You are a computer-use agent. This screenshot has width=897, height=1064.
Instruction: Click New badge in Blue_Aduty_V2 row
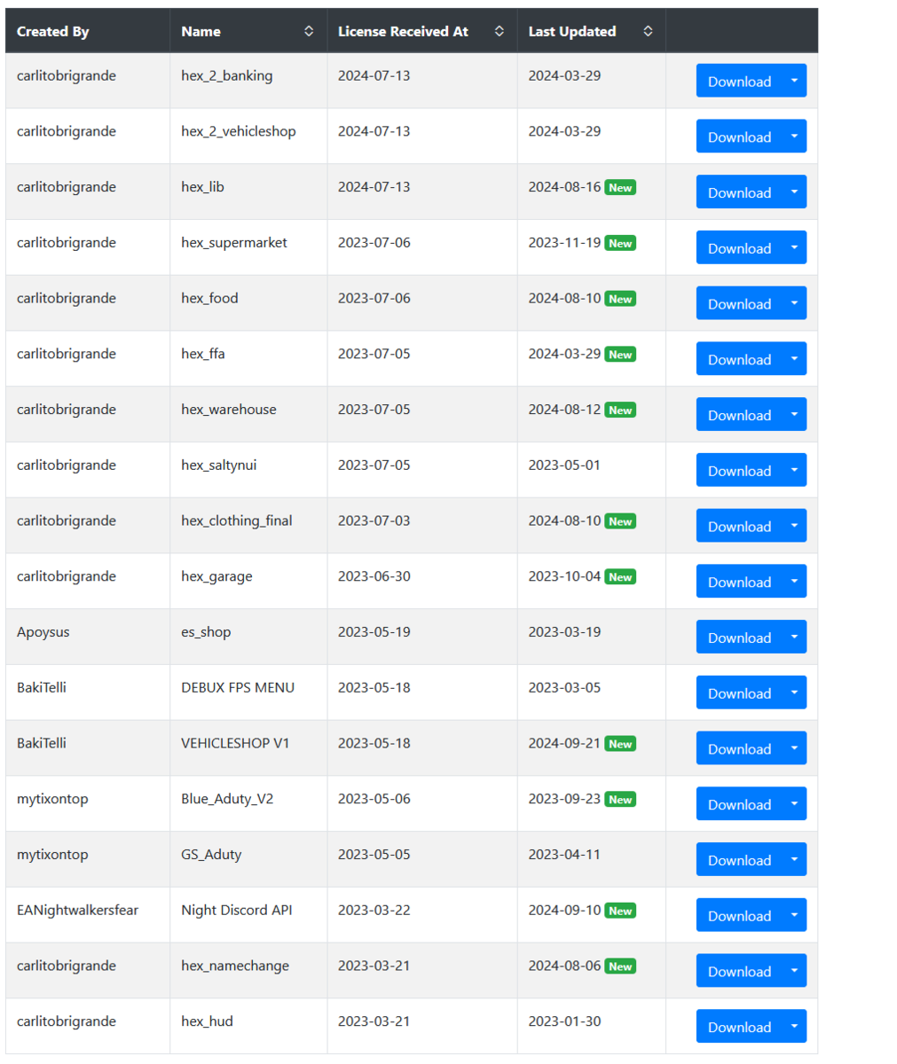[x=620, y=800]
